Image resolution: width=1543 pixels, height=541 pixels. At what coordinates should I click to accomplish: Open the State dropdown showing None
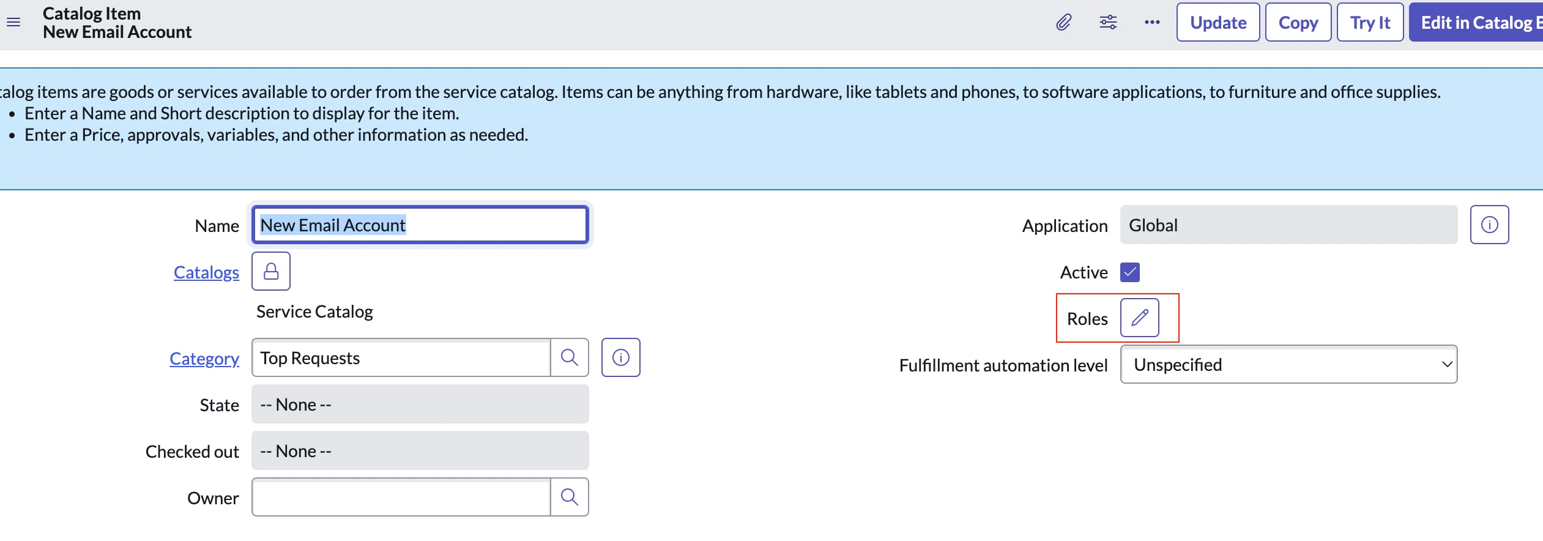pyautogui.click(x=420, y=404)
